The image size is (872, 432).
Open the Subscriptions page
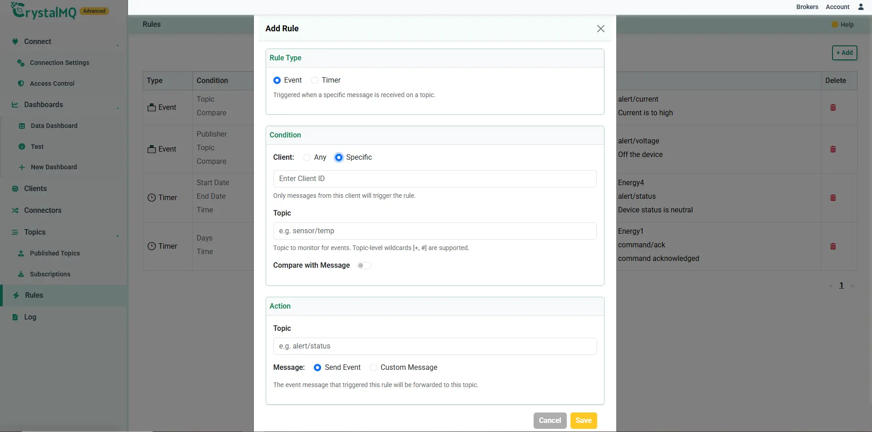[x=50, y=274]
